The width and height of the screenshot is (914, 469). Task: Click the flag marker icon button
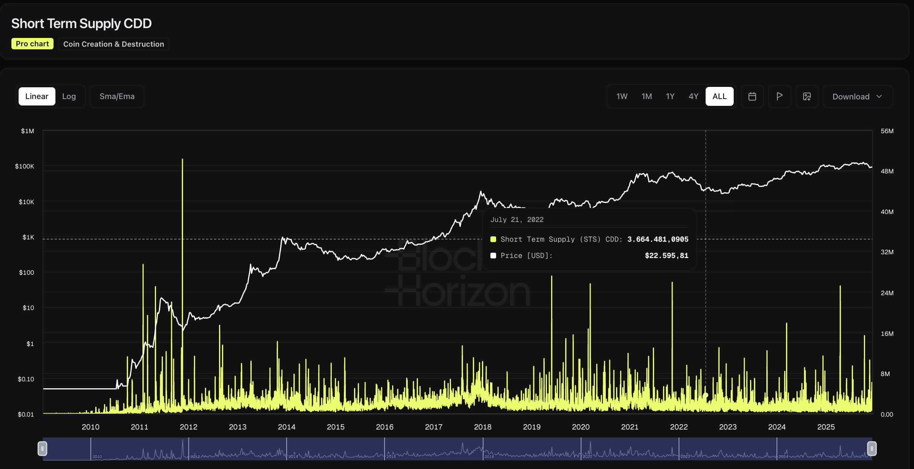[779, 96]
